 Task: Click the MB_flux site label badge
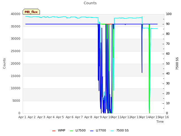click(x=31, y=12)
